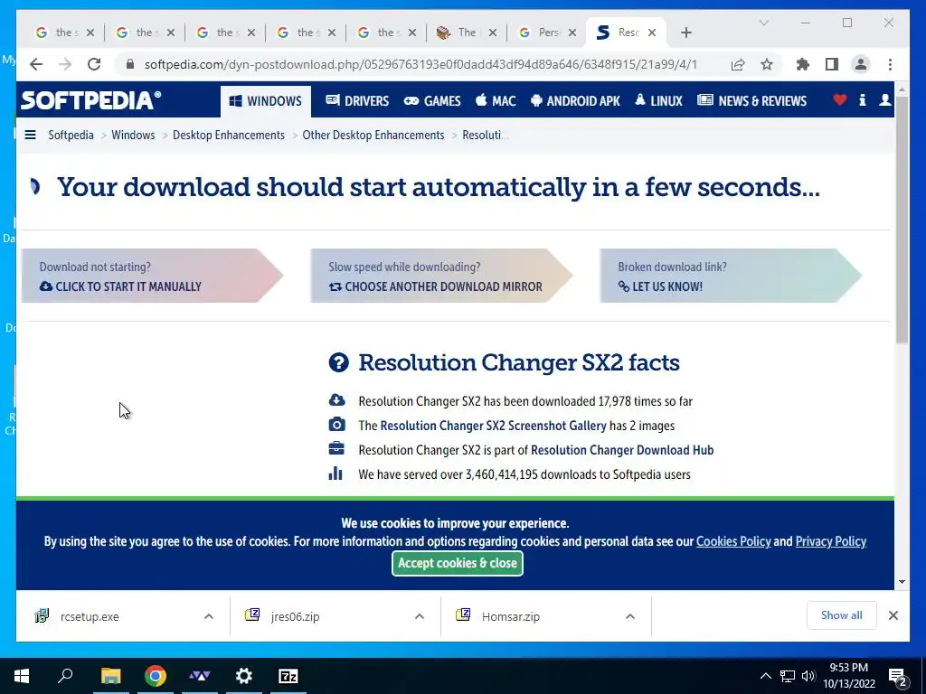Open Softpedia hamburger menu icon
The height and width of the screenshot is (694, 926).
[x=30, y=136]
